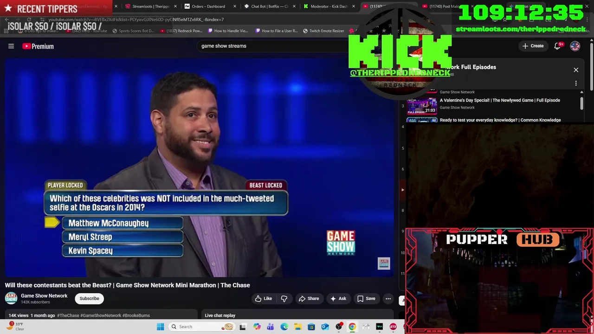Close the playlist panel
This screenshot has height=334, width=594.
pyautogui.click(x=576, y=70)
